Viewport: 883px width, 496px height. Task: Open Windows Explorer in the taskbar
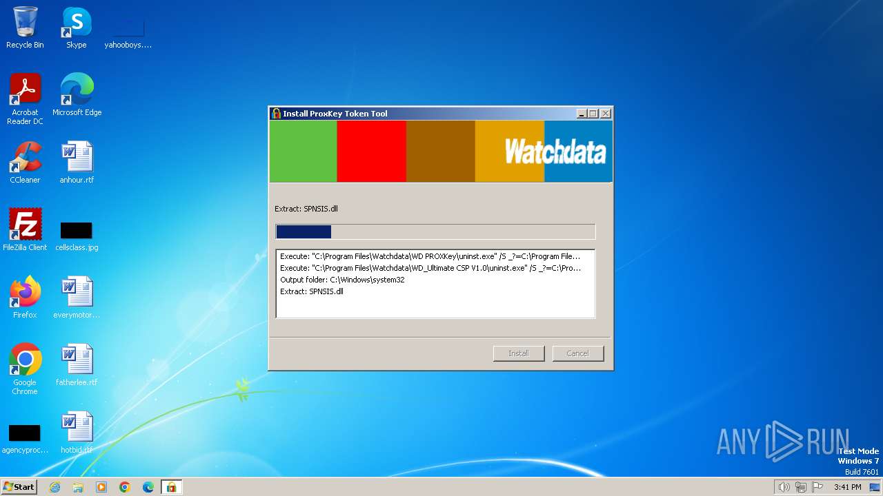pos(78,487)
